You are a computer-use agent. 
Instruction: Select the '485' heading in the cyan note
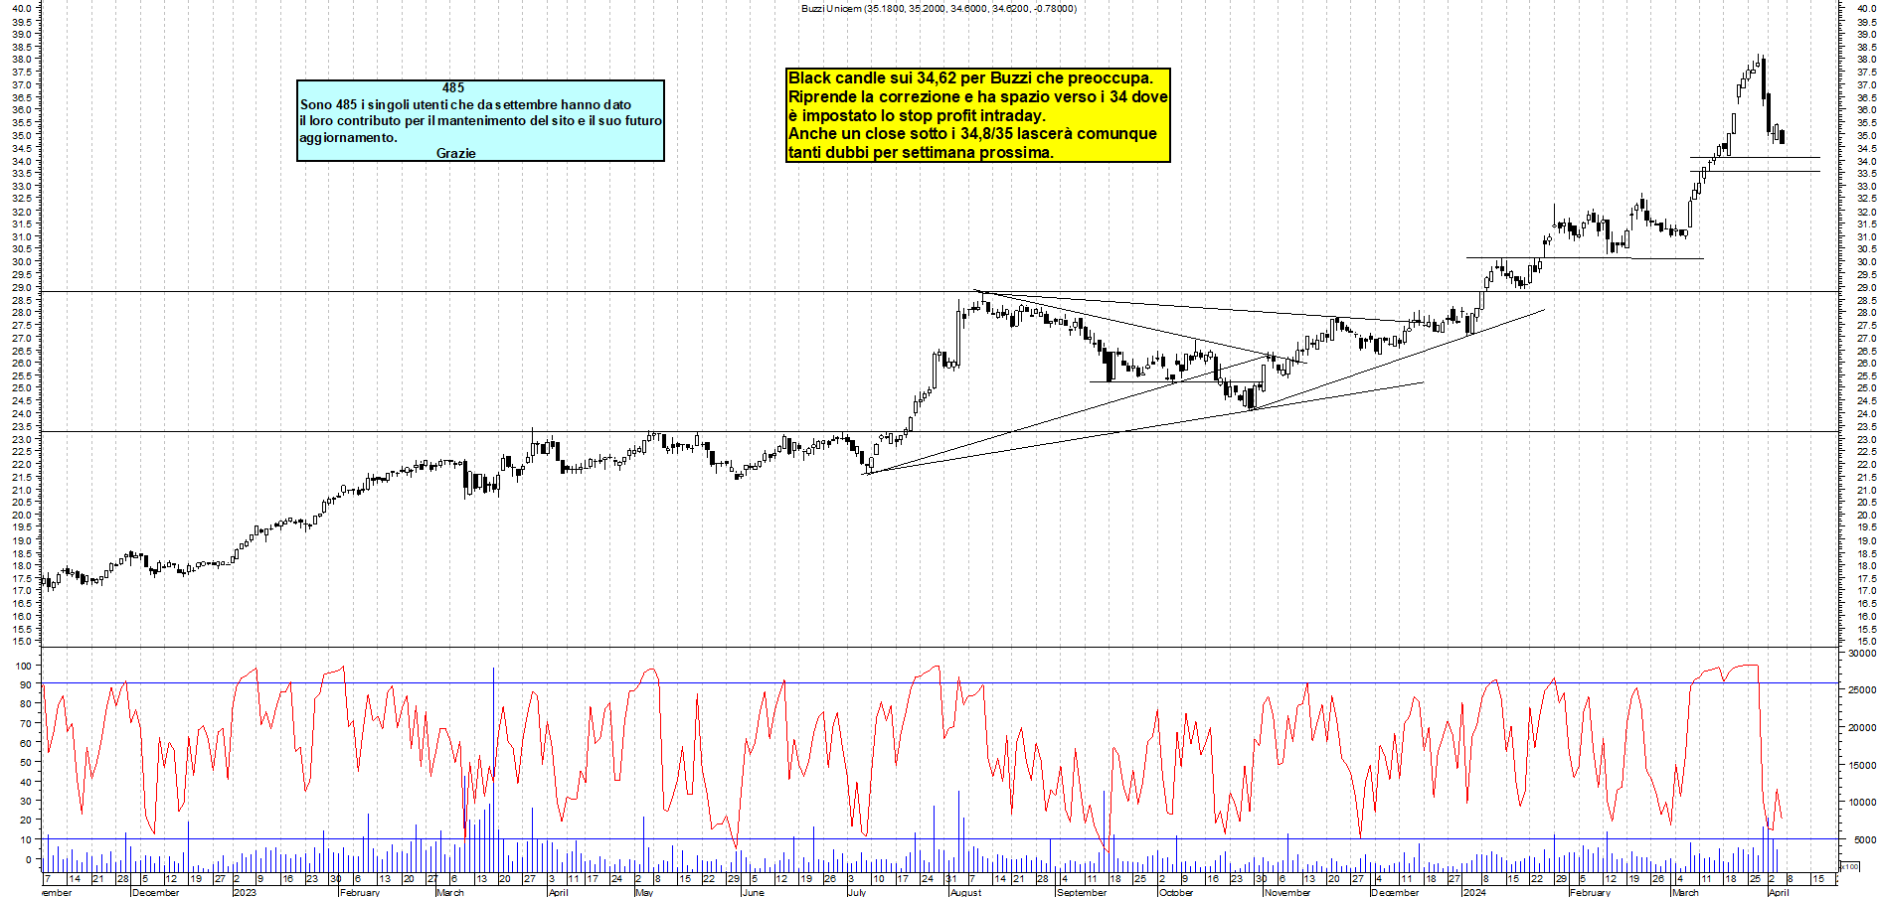(453, 87)
